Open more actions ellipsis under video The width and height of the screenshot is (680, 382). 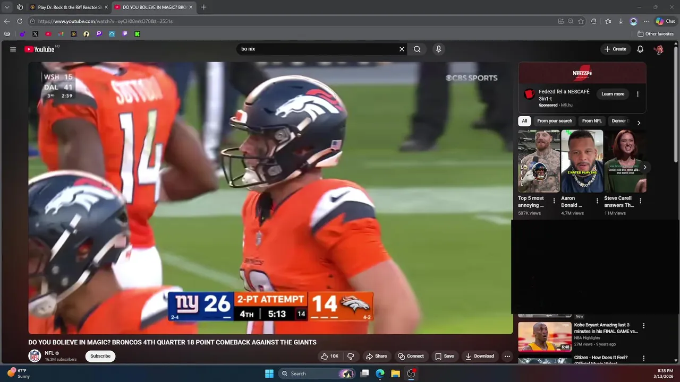click(507, 356)
